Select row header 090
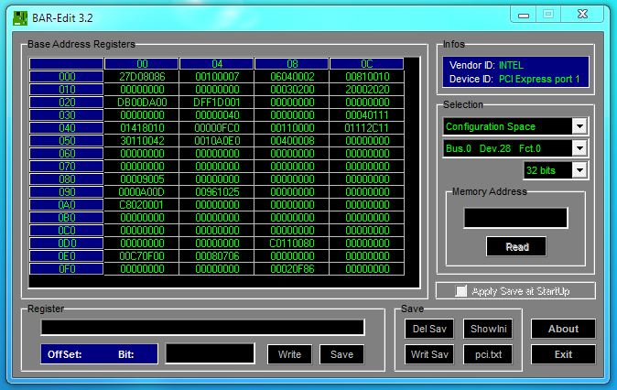Image resolution: width=617 pixels, height=390 pixels. click(67, 192)
